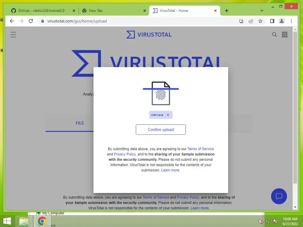This screenshot has width=303, height=227.
Task: Switch to the GitHub botnet2.0 tab
Action: tap(41, 11)
